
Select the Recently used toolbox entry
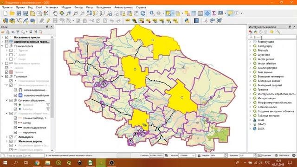[265, 42]
